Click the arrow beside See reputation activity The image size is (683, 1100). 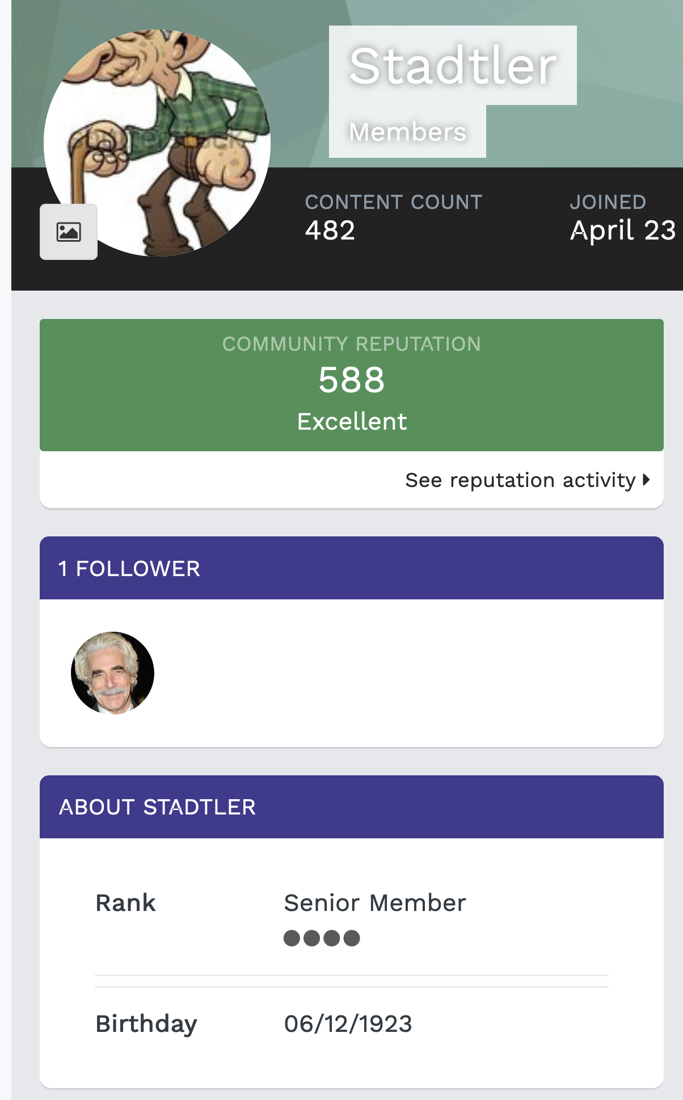click(x=646, y=480)
